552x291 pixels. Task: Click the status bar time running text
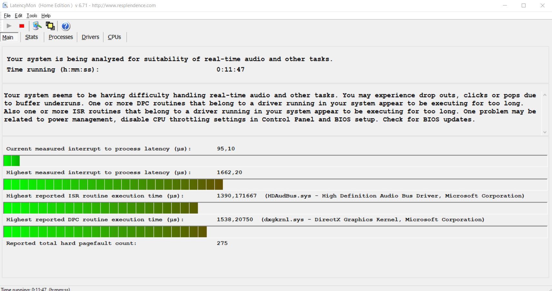35,289
